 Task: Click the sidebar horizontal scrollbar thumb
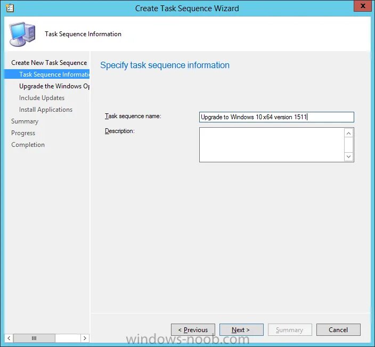click(34, 338)
